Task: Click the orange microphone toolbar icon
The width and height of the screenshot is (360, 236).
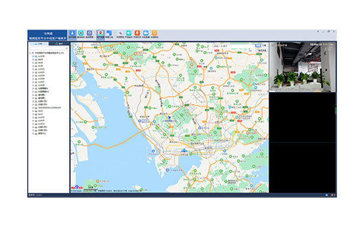Action: point(137,33)
